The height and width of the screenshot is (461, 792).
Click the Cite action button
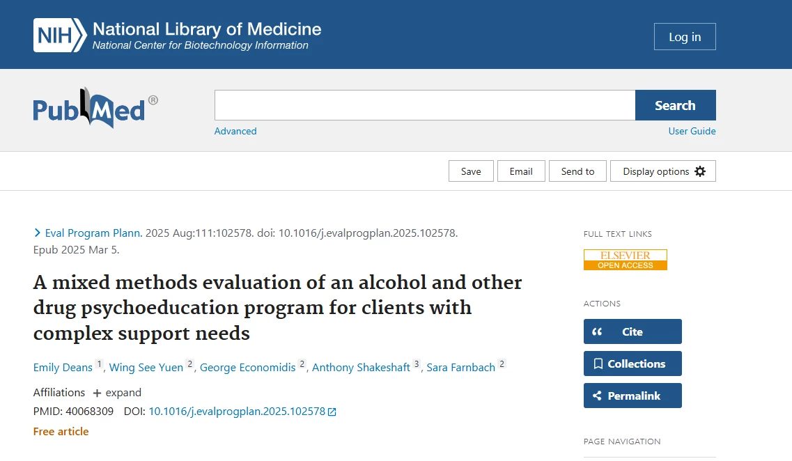pyautogui.click(x=632, y=331)
